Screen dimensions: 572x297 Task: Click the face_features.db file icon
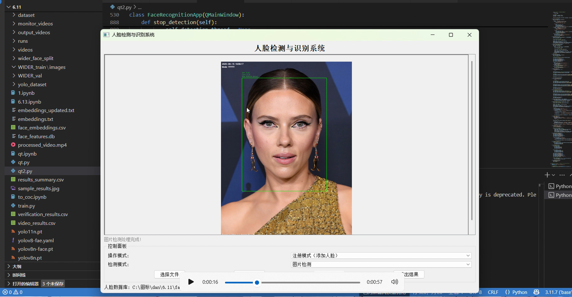(x=13, y=136)
